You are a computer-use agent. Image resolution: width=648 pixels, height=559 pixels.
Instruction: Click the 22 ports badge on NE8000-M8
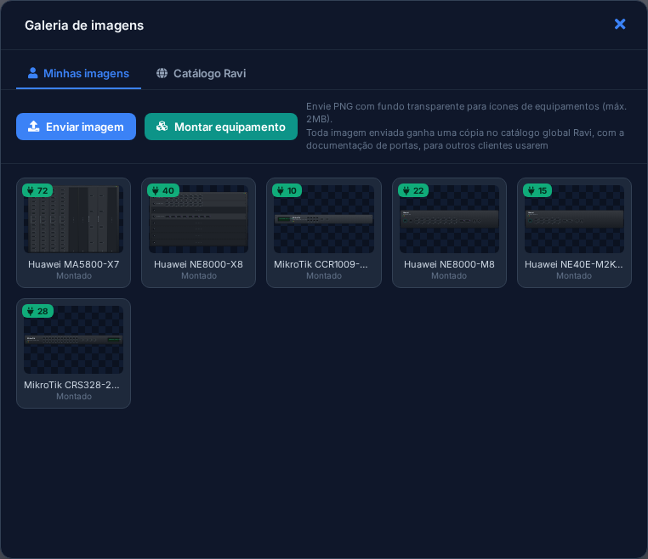click(x=413, y=190)
